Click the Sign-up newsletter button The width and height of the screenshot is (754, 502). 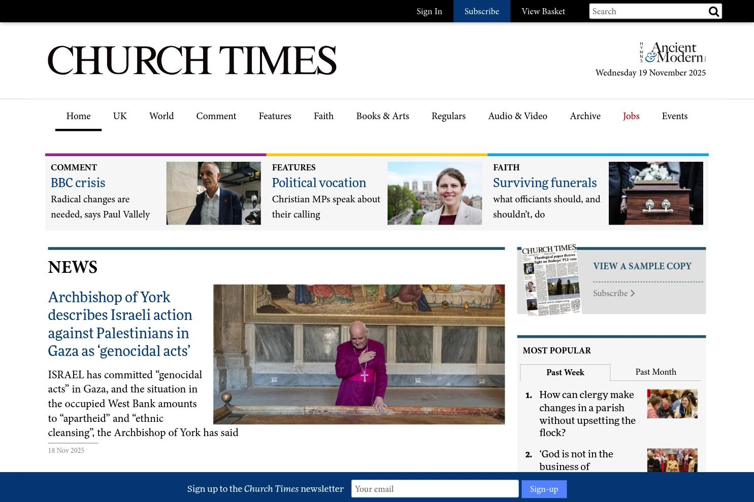point(544,489)
